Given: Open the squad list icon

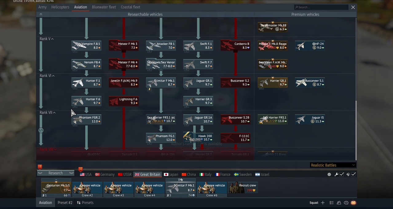Looking at the screenshot, I should (x=332, y=203).
